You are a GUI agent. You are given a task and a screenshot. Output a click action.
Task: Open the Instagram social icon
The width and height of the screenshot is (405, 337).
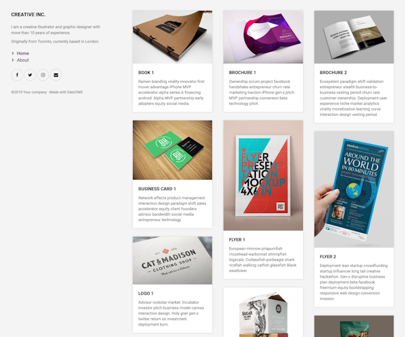(43, 75)
